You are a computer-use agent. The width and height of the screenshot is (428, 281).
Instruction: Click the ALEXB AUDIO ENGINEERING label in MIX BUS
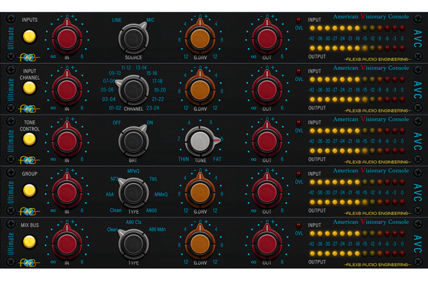(x=378, y=264)
